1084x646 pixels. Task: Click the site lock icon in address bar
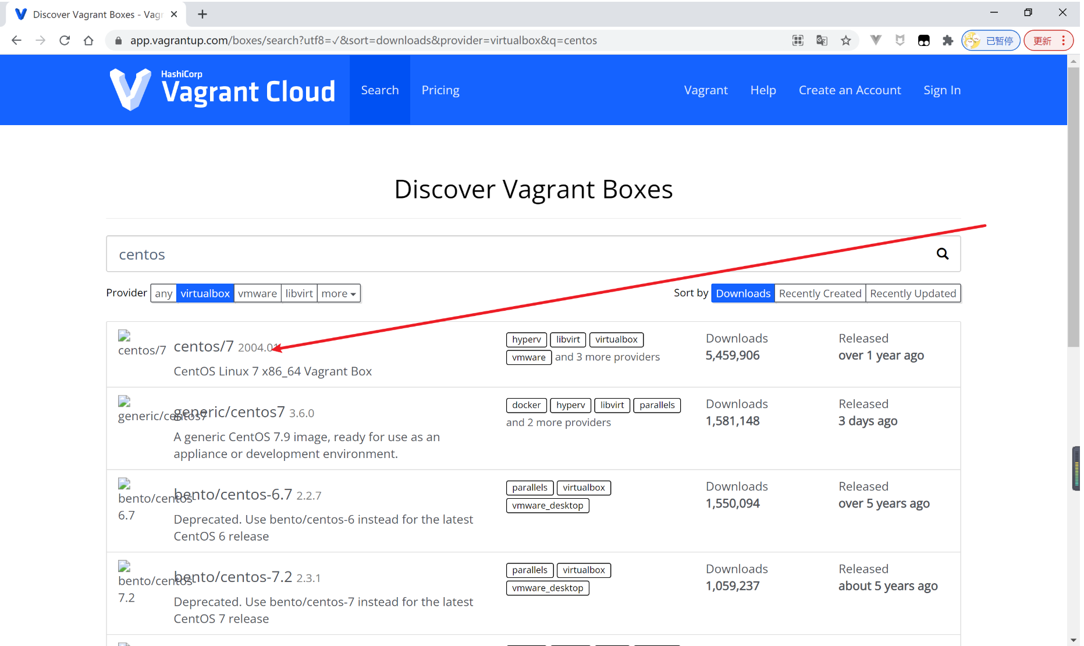pyautogui.click(x=118, y=40)
